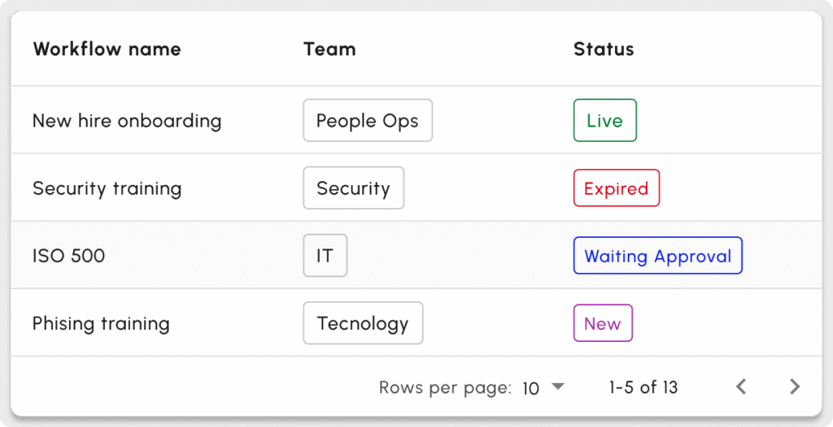Click the Team column header
833x427 pixels.
[329, 49]
